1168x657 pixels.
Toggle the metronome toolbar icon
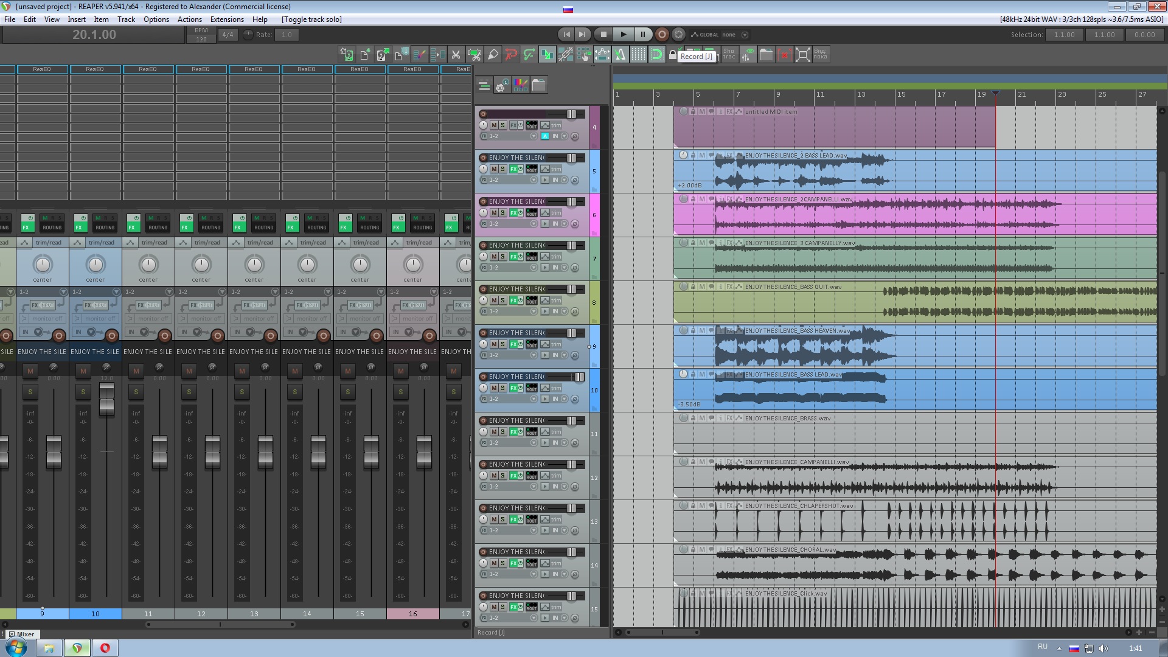click(620, 55)
